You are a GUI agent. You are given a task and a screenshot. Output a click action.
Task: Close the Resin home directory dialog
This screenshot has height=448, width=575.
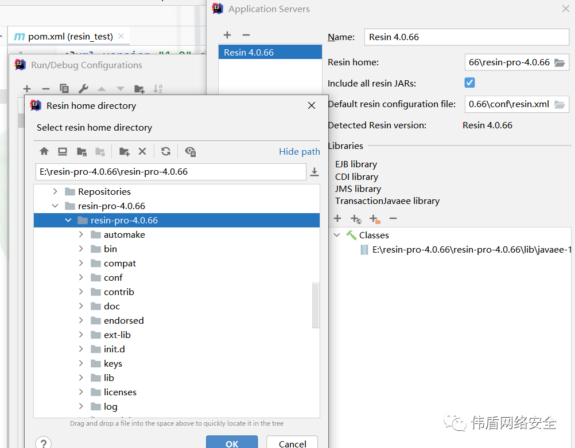(312, 105)
